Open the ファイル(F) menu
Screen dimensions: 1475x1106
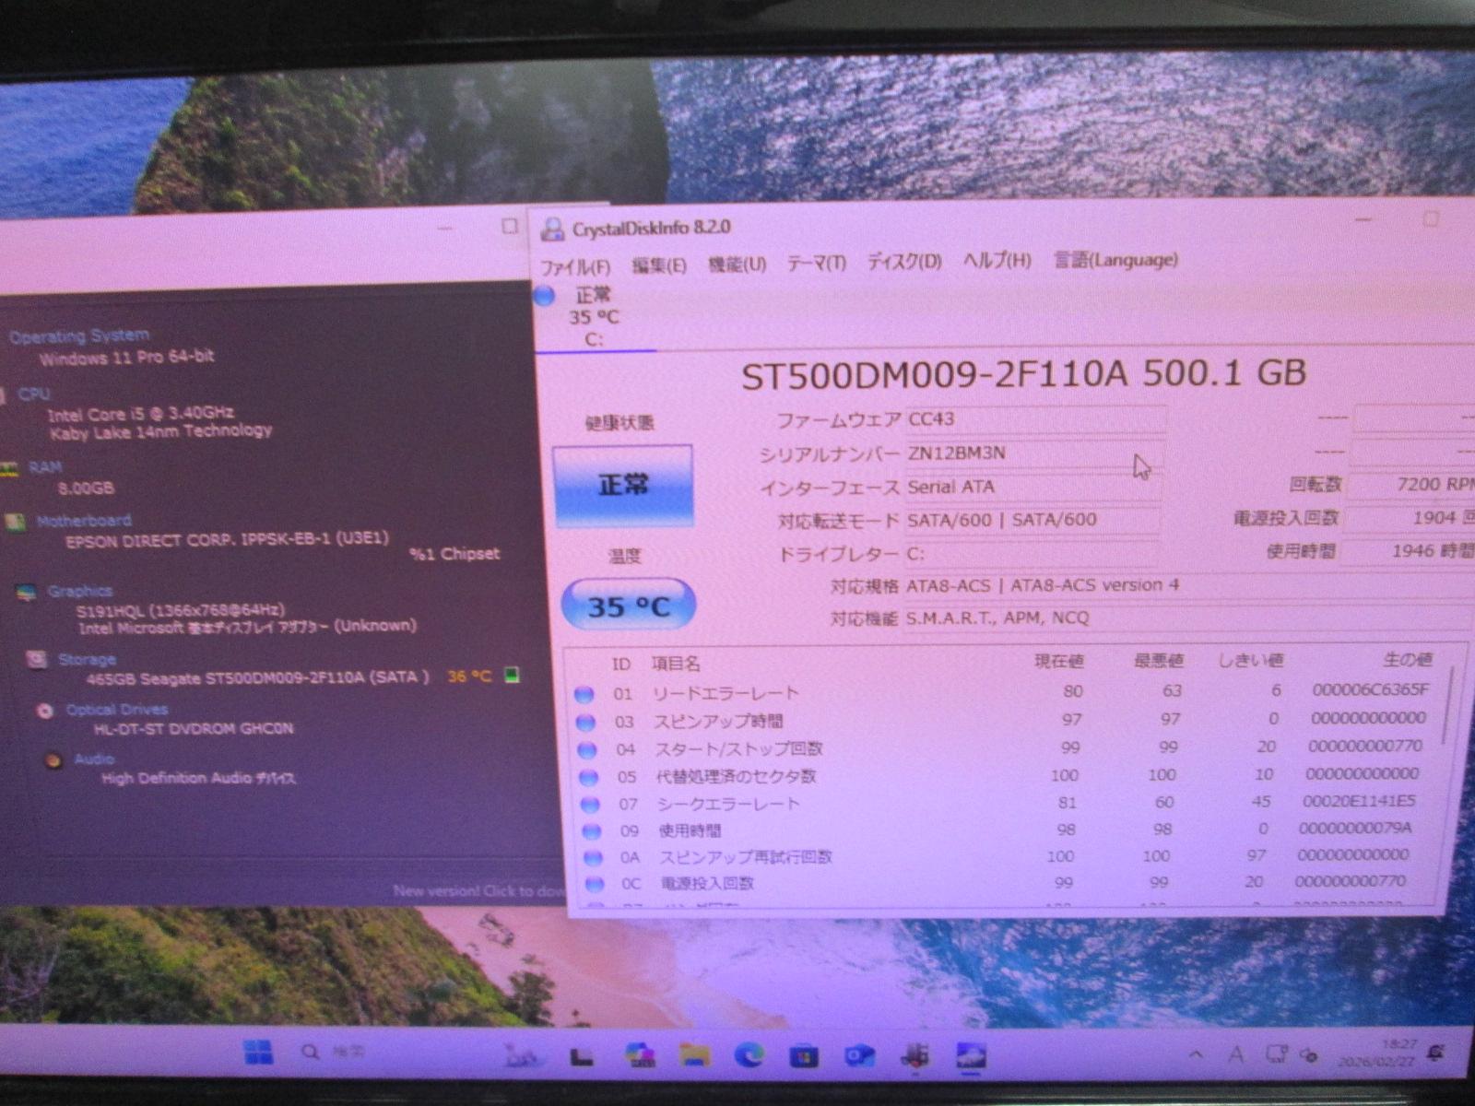pos(575,267)
